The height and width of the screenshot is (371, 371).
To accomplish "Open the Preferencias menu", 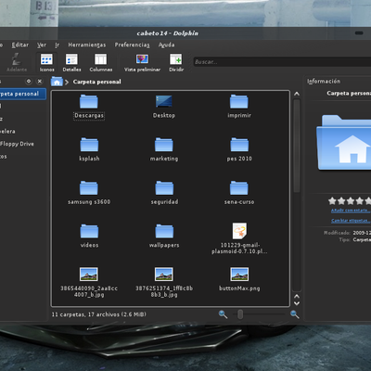I will click(132, 45).
